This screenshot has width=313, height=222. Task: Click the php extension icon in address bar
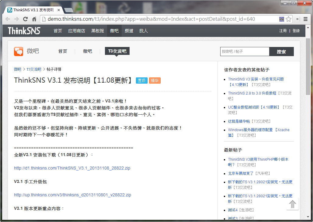281,19
